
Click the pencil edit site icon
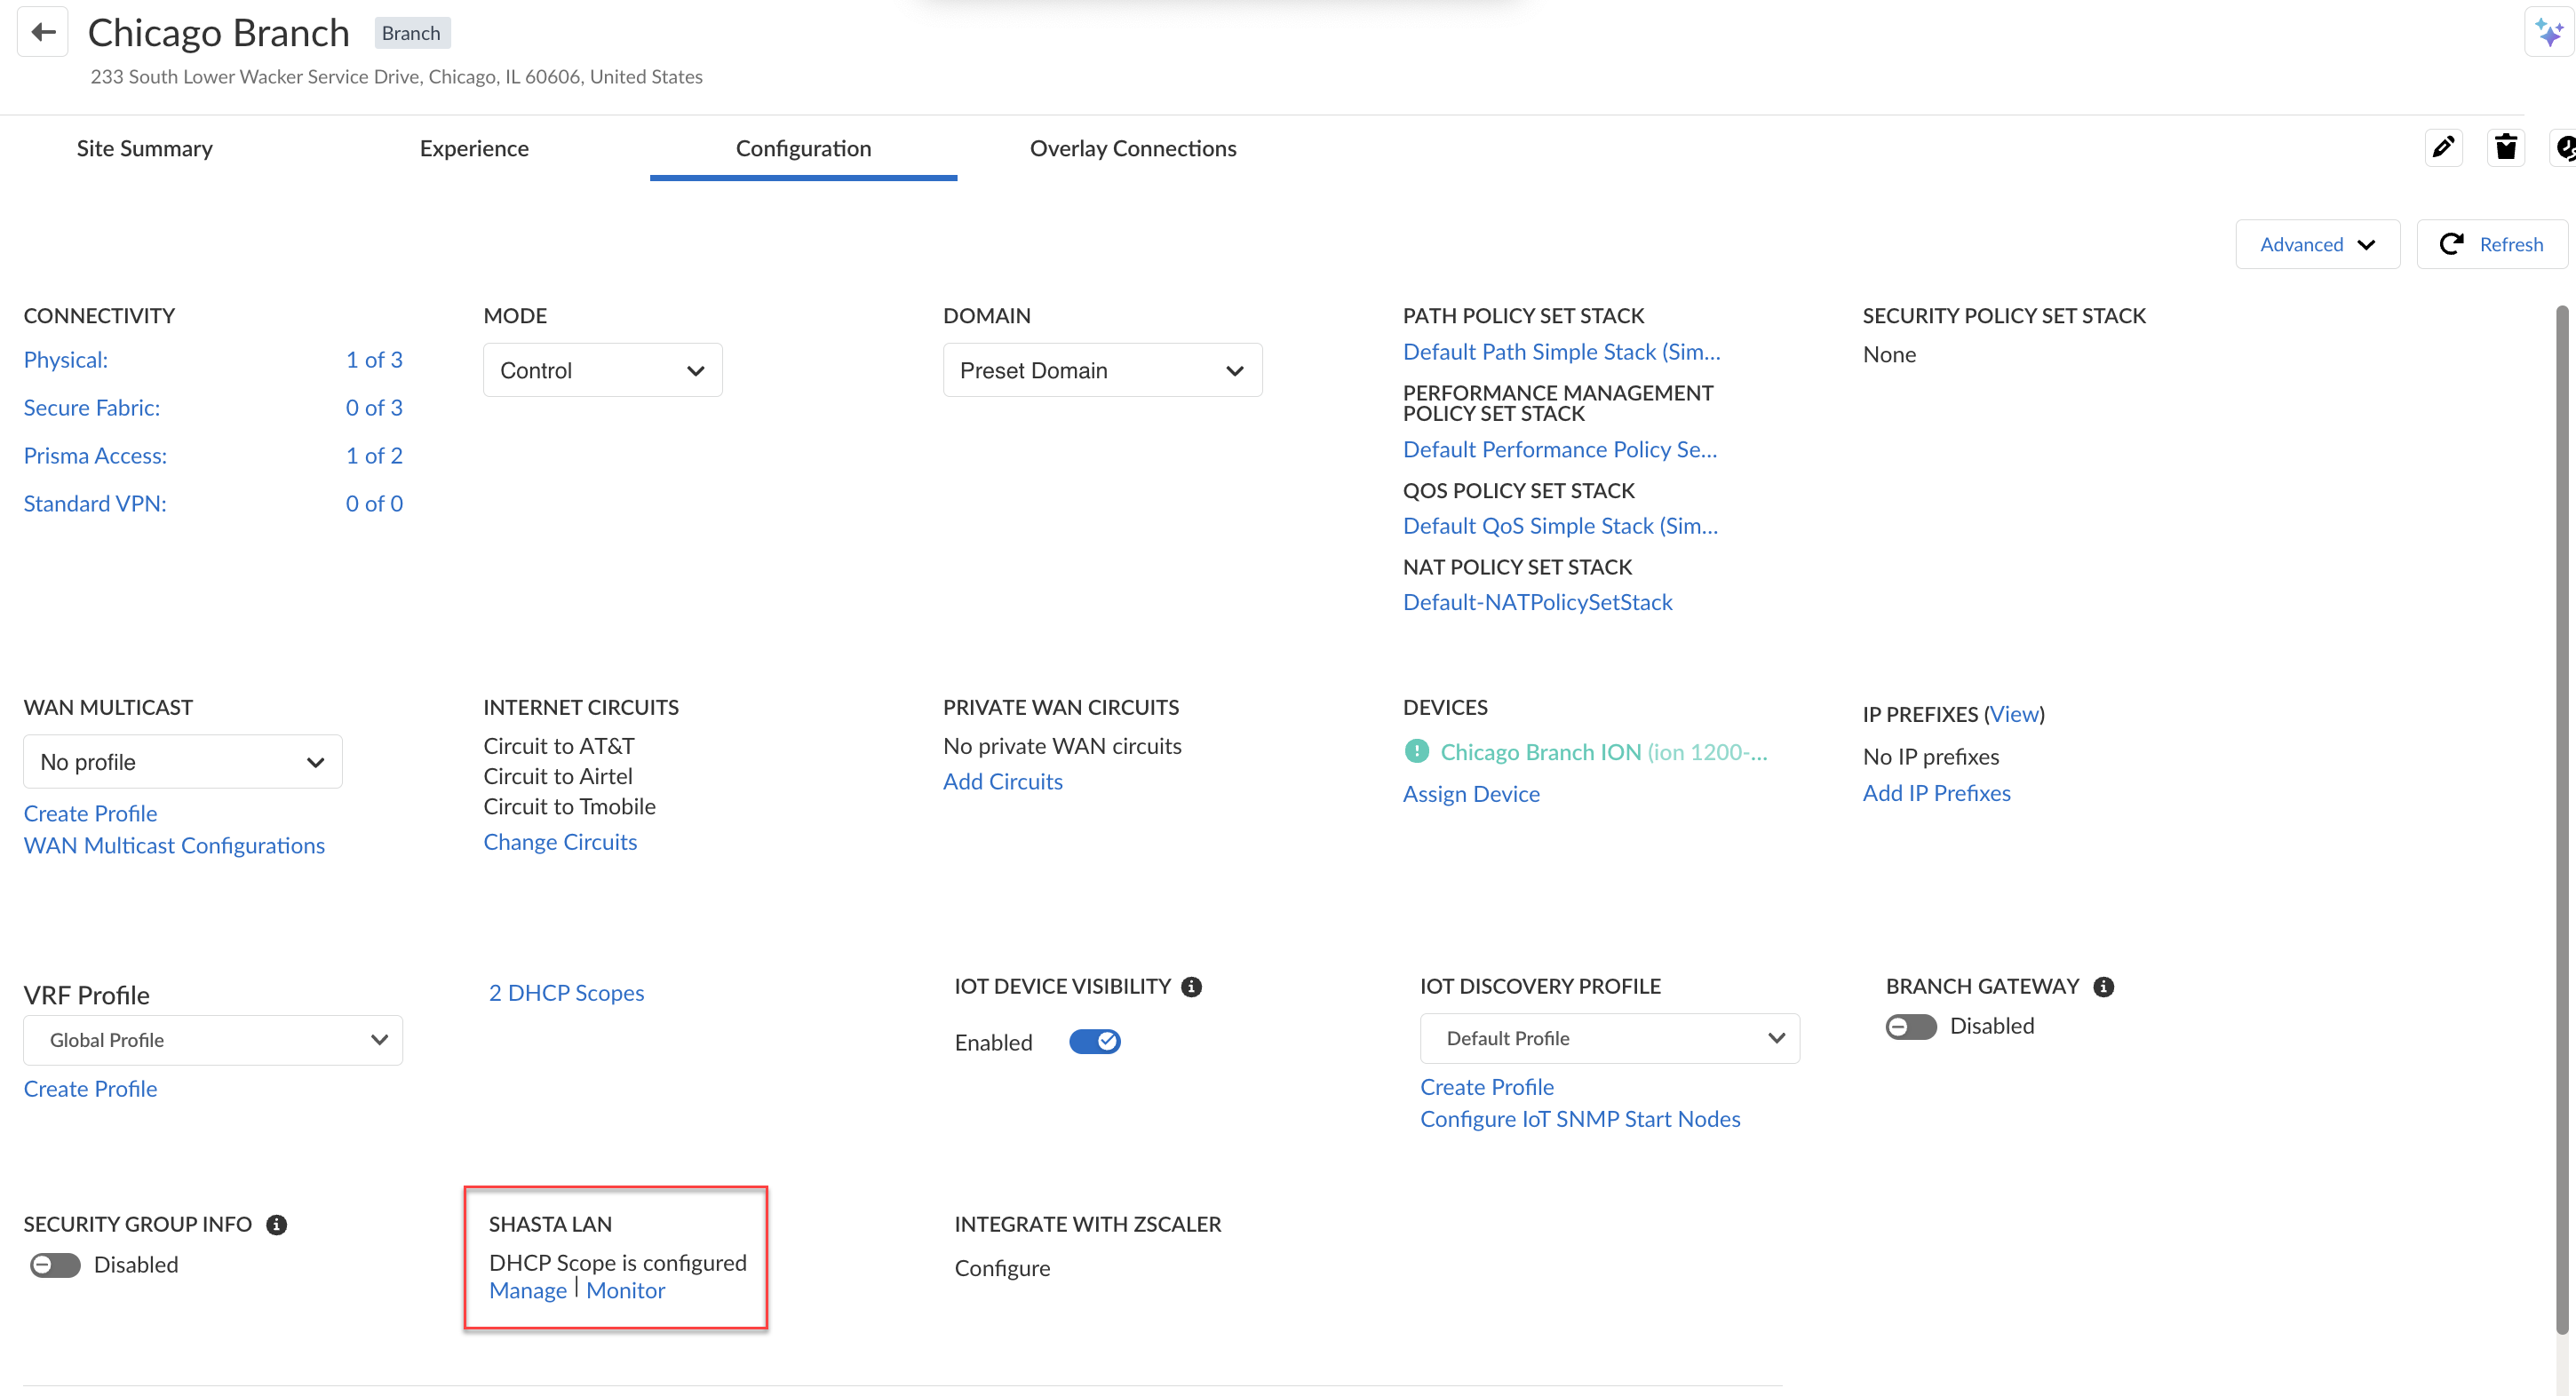(x=2443, y=147)
